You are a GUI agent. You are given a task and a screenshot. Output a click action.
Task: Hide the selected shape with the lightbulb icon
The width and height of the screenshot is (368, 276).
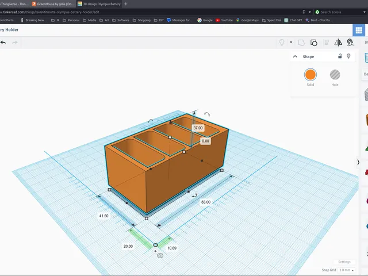pos(348,56)
